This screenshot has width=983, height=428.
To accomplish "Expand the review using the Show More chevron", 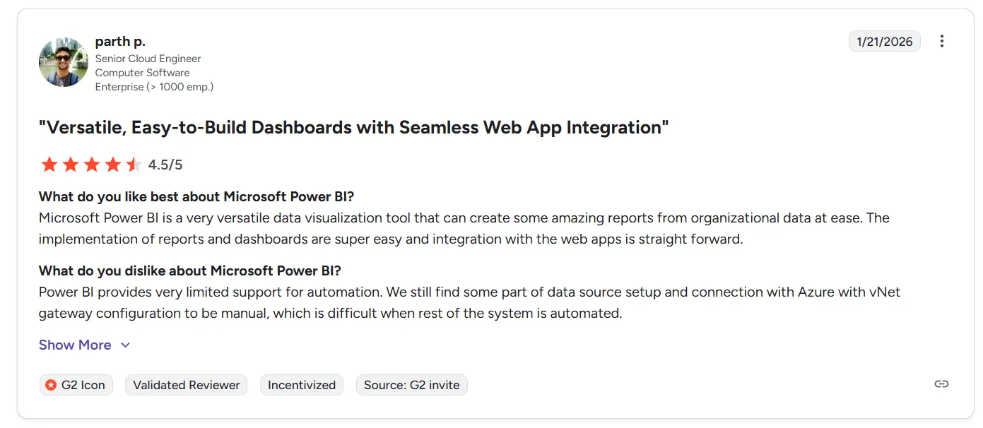I will coord(126,345).
